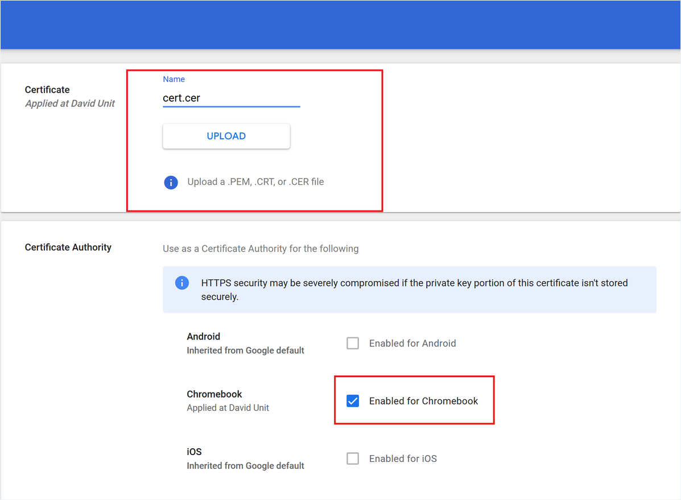Click 'Upload a .PEM, .CRT, or .CER file' text
Image resolution: width=681 pixels, height=500 pixels.
tap(255, 182)
